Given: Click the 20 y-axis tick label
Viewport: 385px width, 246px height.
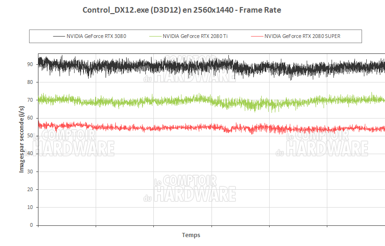Looking at the screenshot, I should pos(30,189).
